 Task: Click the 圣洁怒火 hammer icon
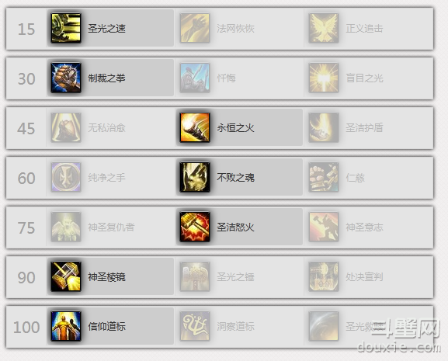pos(195,227)
